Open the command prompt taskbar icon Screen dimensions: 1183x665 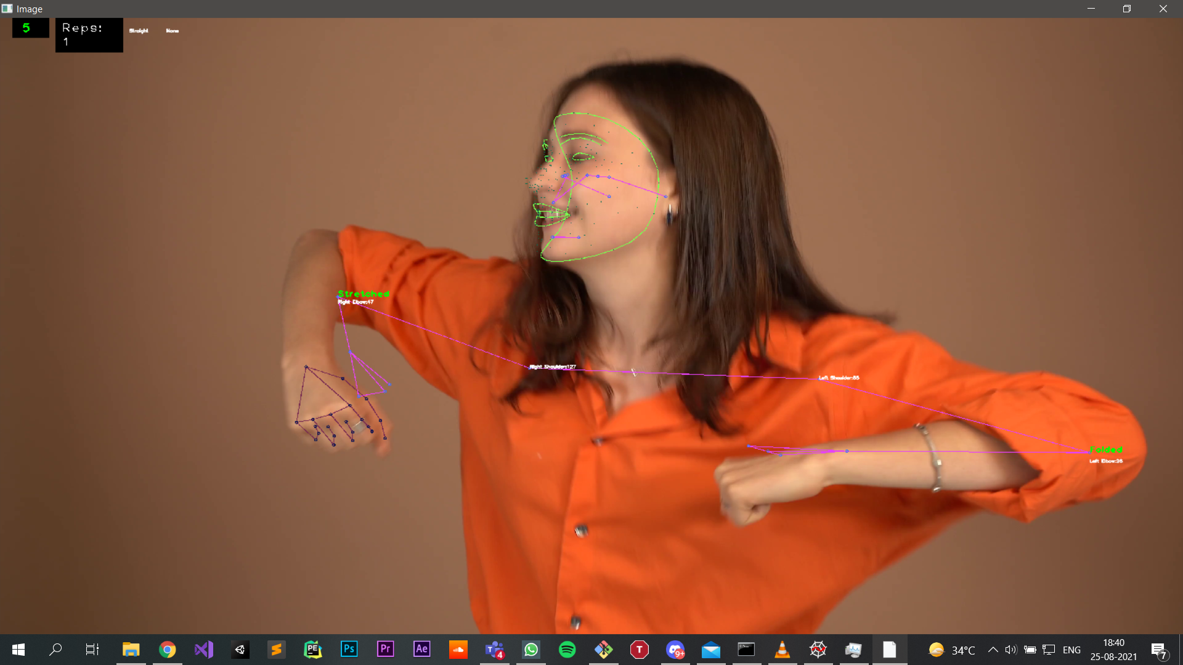[746, 649]
